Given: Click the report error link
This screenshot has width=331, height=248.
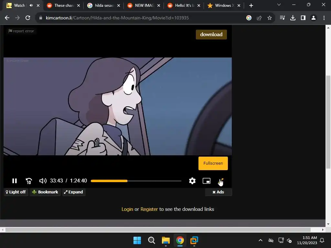Looking at the screenshot, I should coord(21,31).
